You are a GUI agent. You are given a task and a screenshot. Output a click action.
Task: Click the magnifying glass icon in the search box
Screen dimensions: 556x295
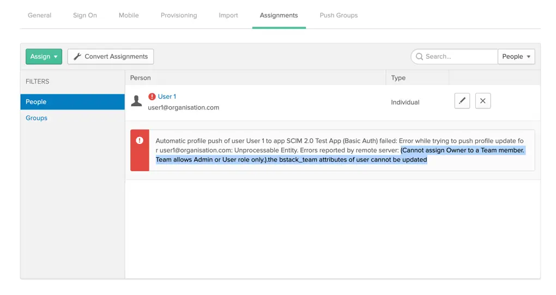[x=419, y=56]
